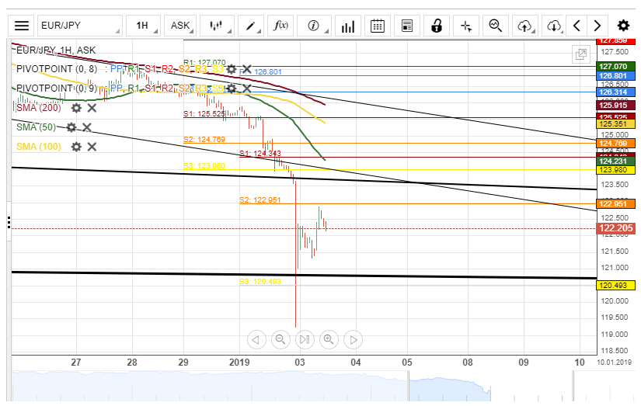641x406 pixels.
Task: Open settings for SMA (50) indicator
Action: tap(71, 127)
